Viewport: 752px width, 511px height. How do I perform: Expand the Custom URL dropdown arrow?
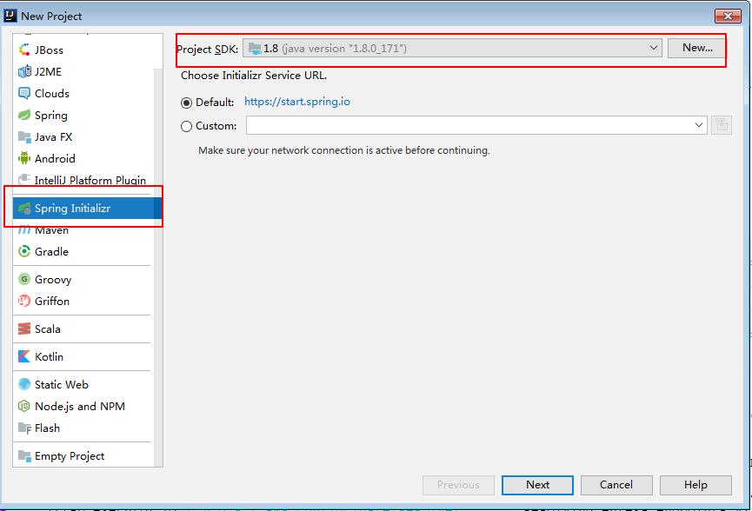[x=699, y=126]
